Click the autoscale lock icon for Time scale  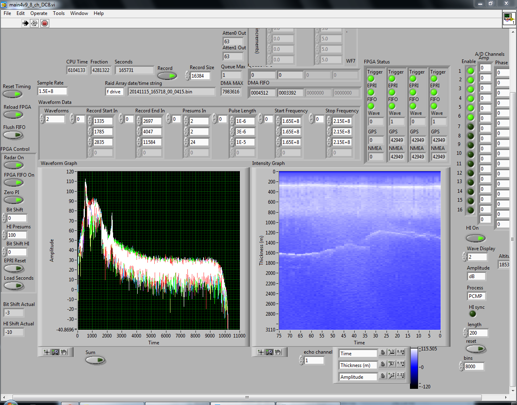pos(382,353)
